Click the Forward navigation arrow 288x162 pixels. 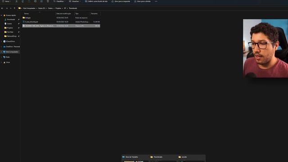pyautogui.click(x=7, y=8)
